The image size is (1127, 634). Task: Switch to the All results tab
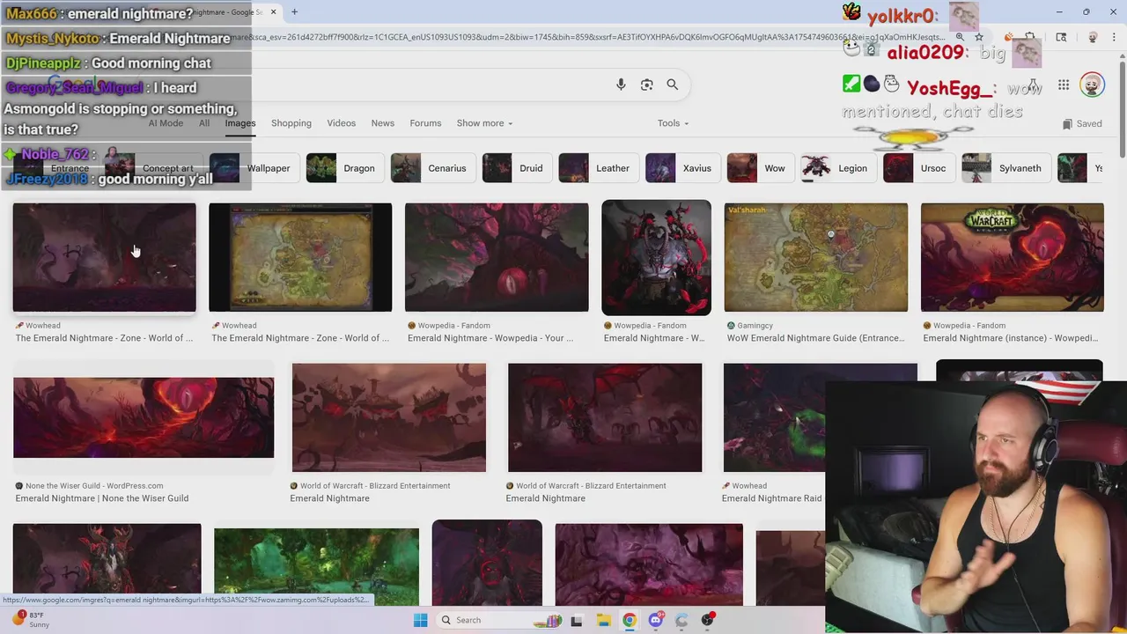point(204,123)
